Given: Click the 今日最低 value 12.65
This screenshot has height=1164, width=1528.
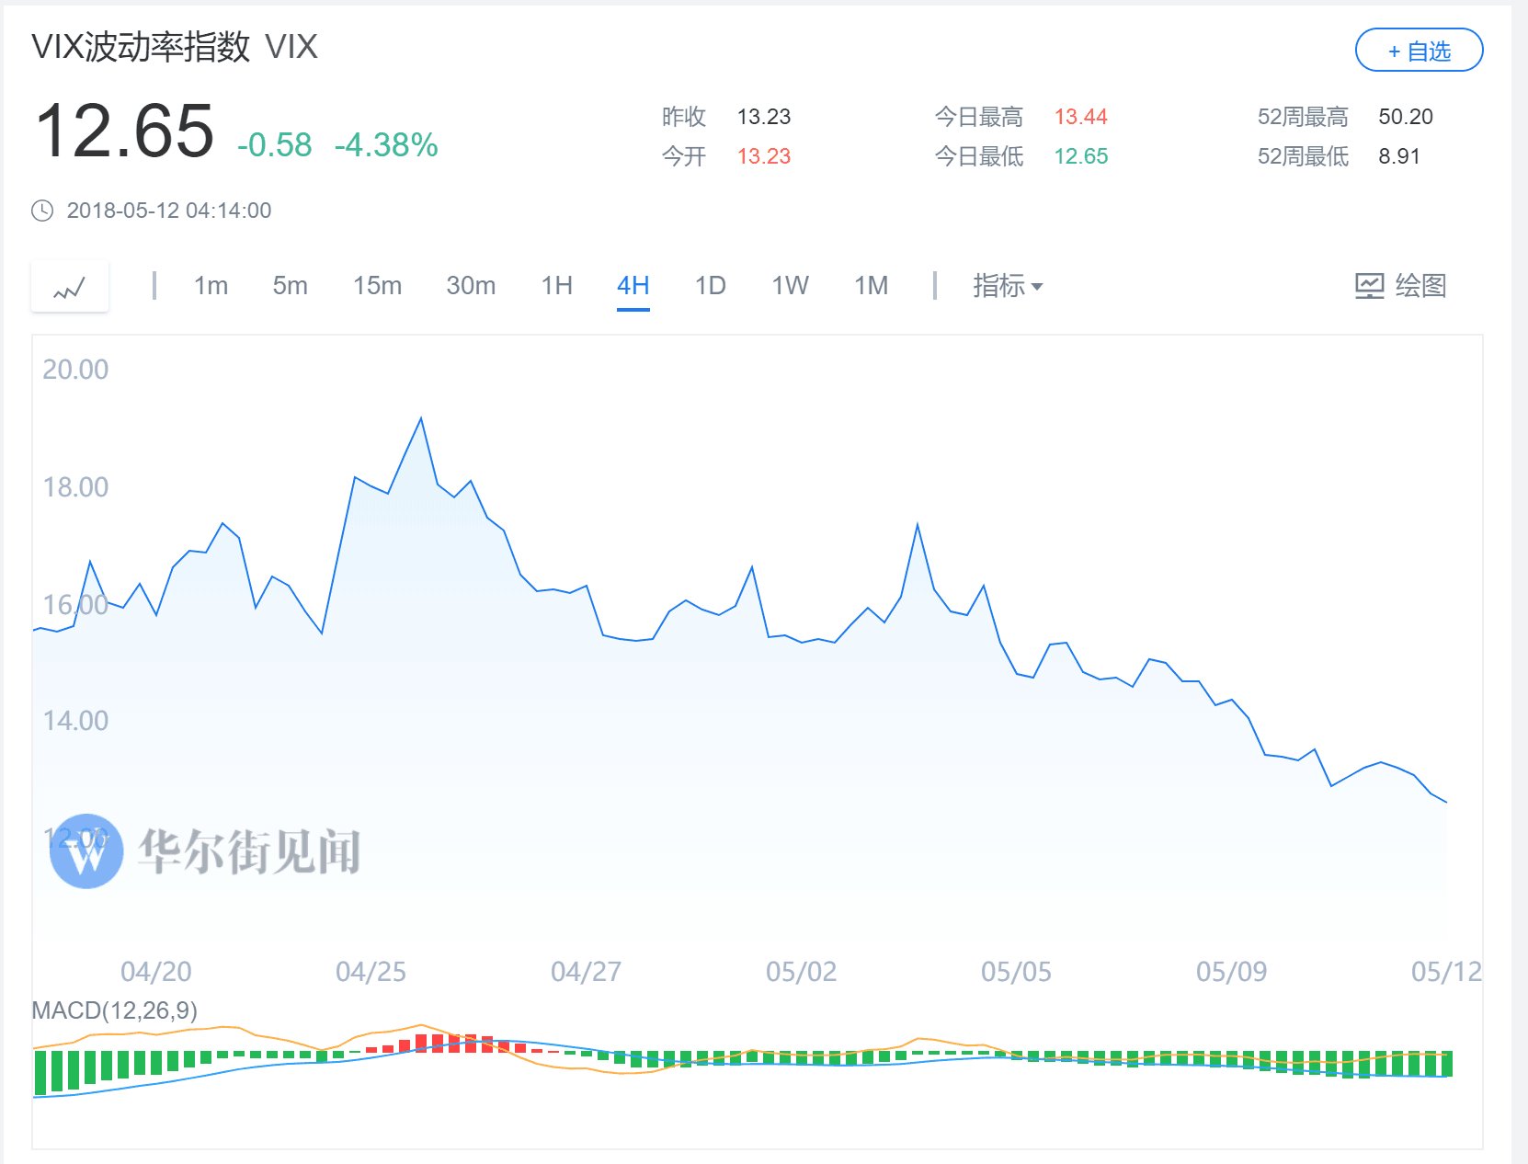Looking at the screenshot, I should 1080,156.
